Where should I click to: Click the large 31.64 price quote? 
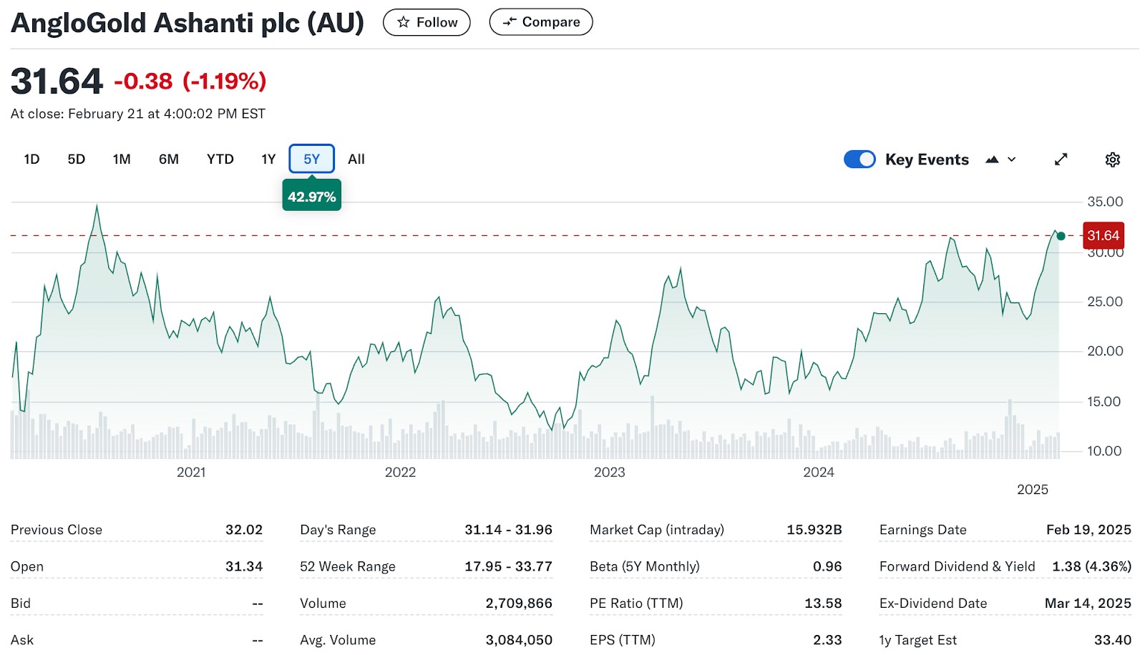[x=57, y=81]
